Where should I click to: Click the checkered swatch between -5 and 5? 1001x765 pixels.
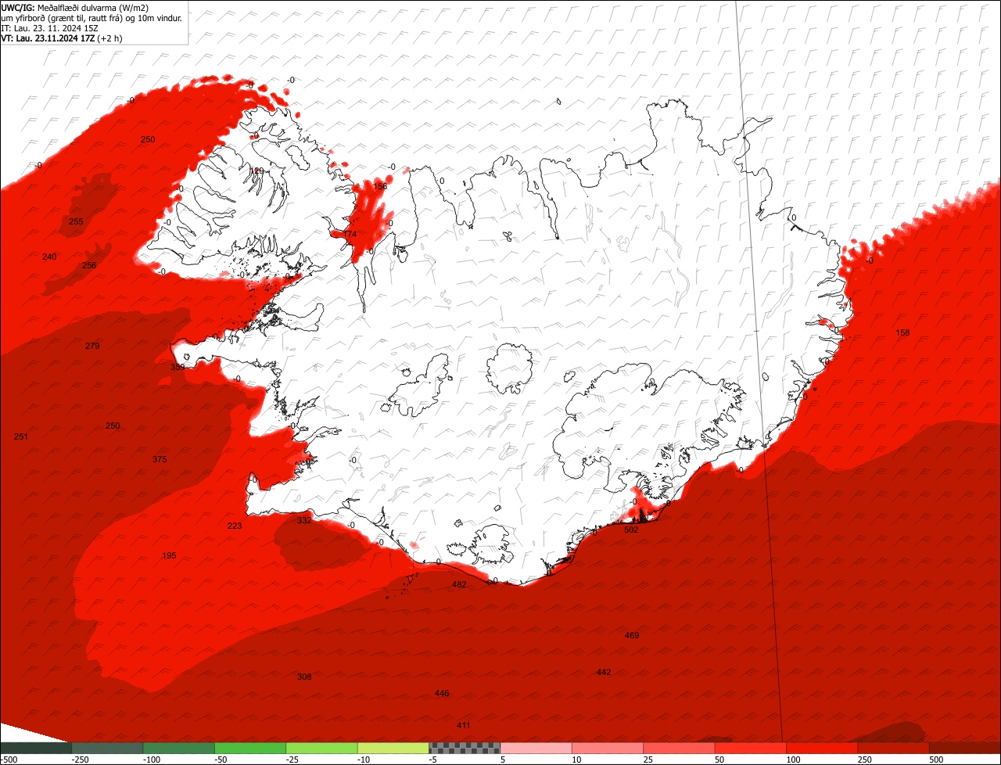point(465,747)
